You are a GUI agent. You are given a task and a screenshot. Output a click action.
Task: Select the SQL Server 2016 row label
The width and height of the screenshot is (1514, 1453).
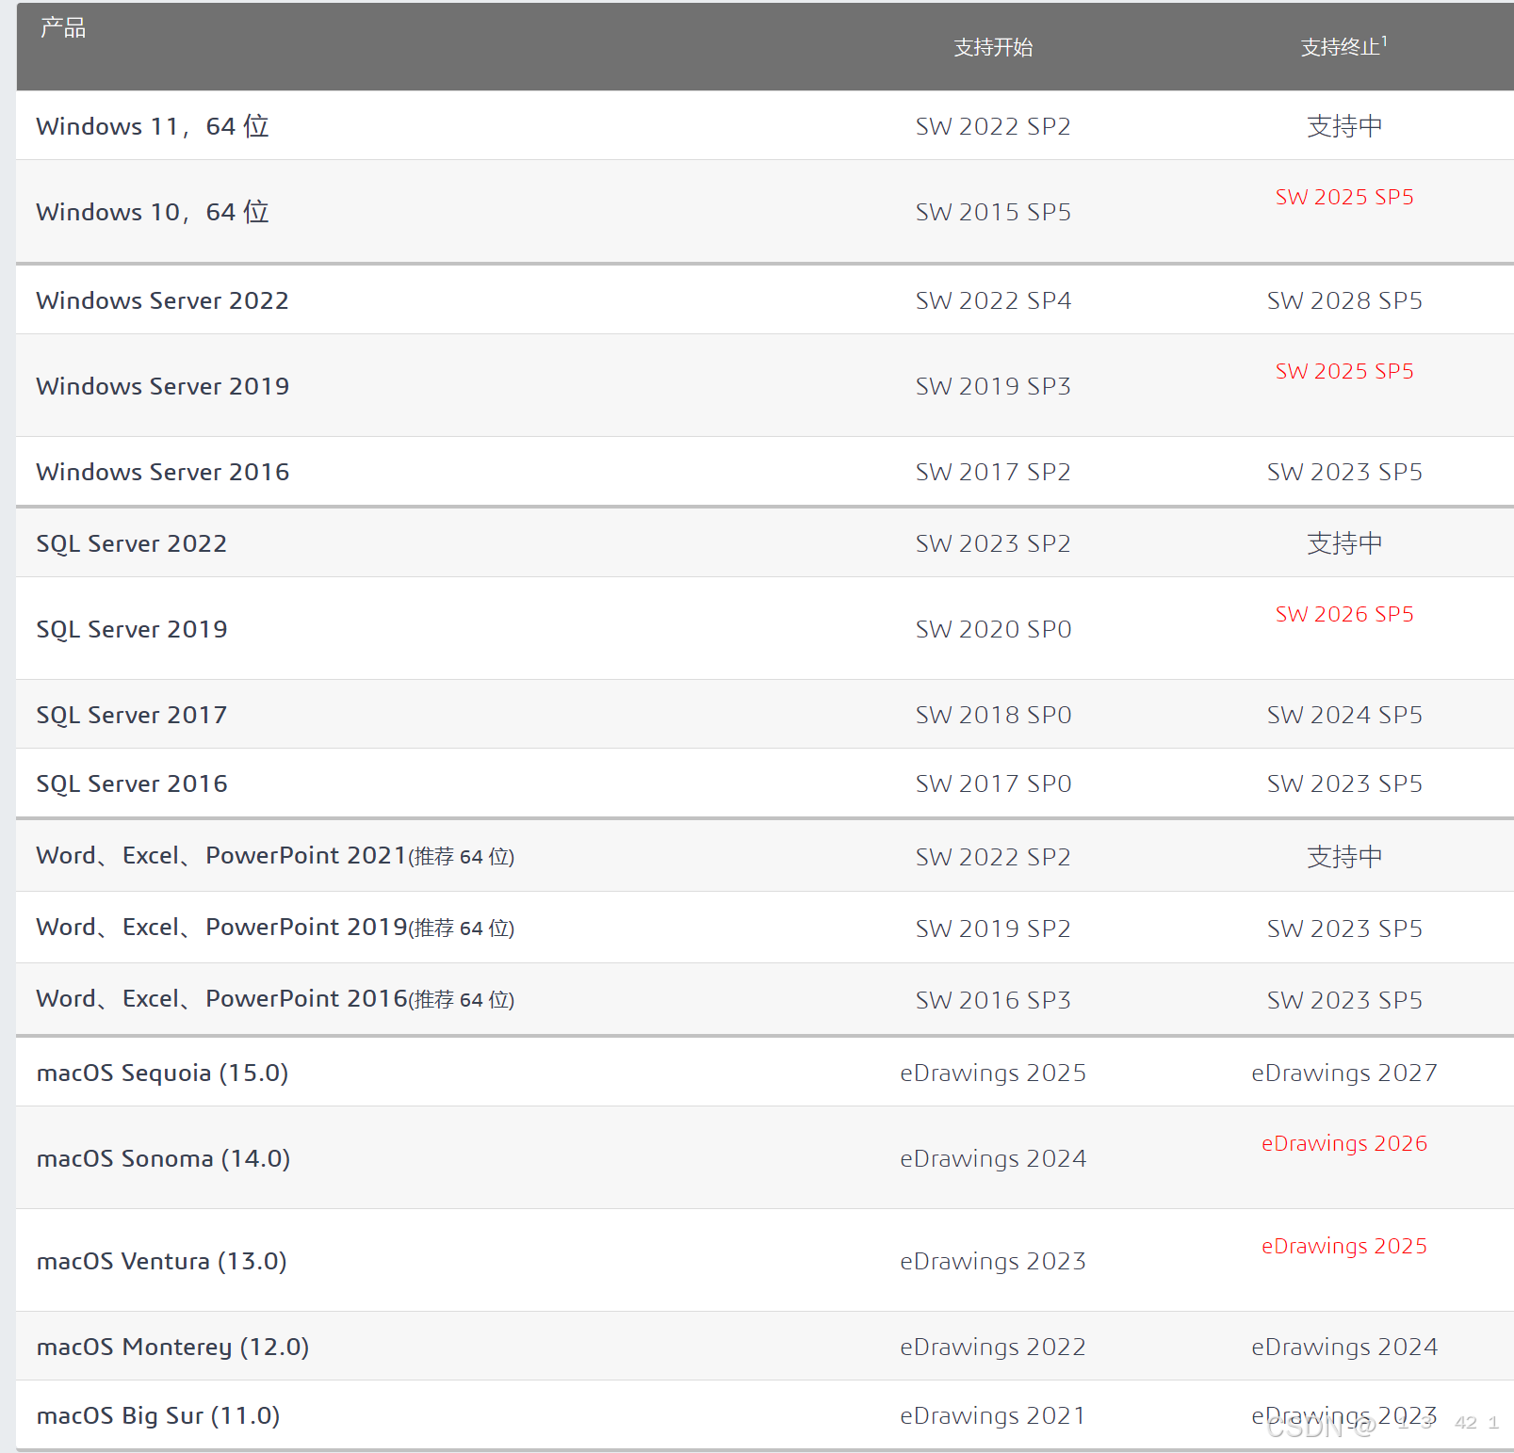131,783
